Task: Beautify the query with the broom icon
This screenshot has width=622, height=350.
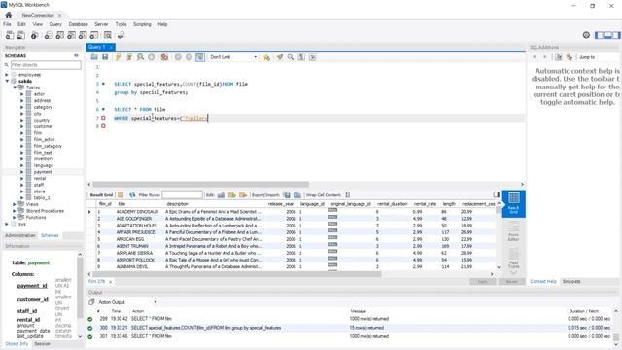Action: click(x=280, y=57)
